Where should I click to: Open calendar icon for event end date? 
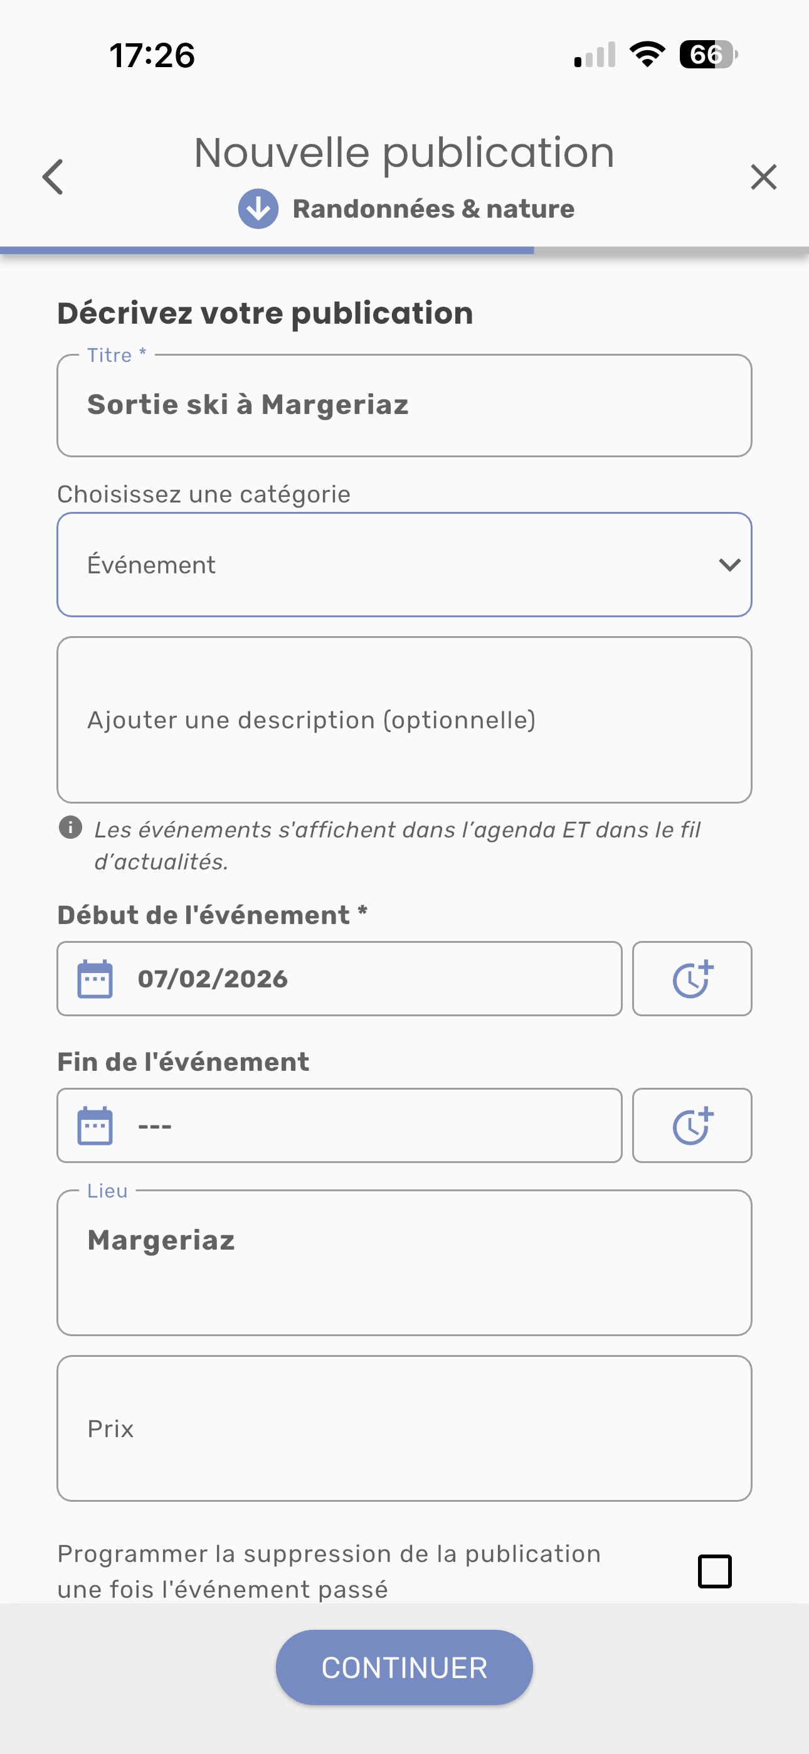tap(95, 1125)
